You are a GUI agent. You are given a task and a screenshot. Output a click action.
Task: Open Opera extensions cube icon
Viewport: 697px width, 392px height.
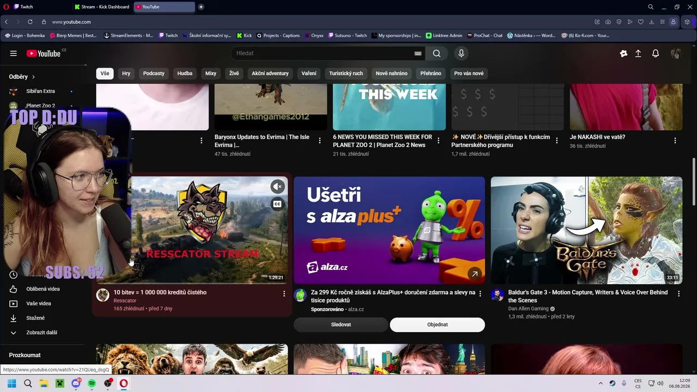pos(687,22)
